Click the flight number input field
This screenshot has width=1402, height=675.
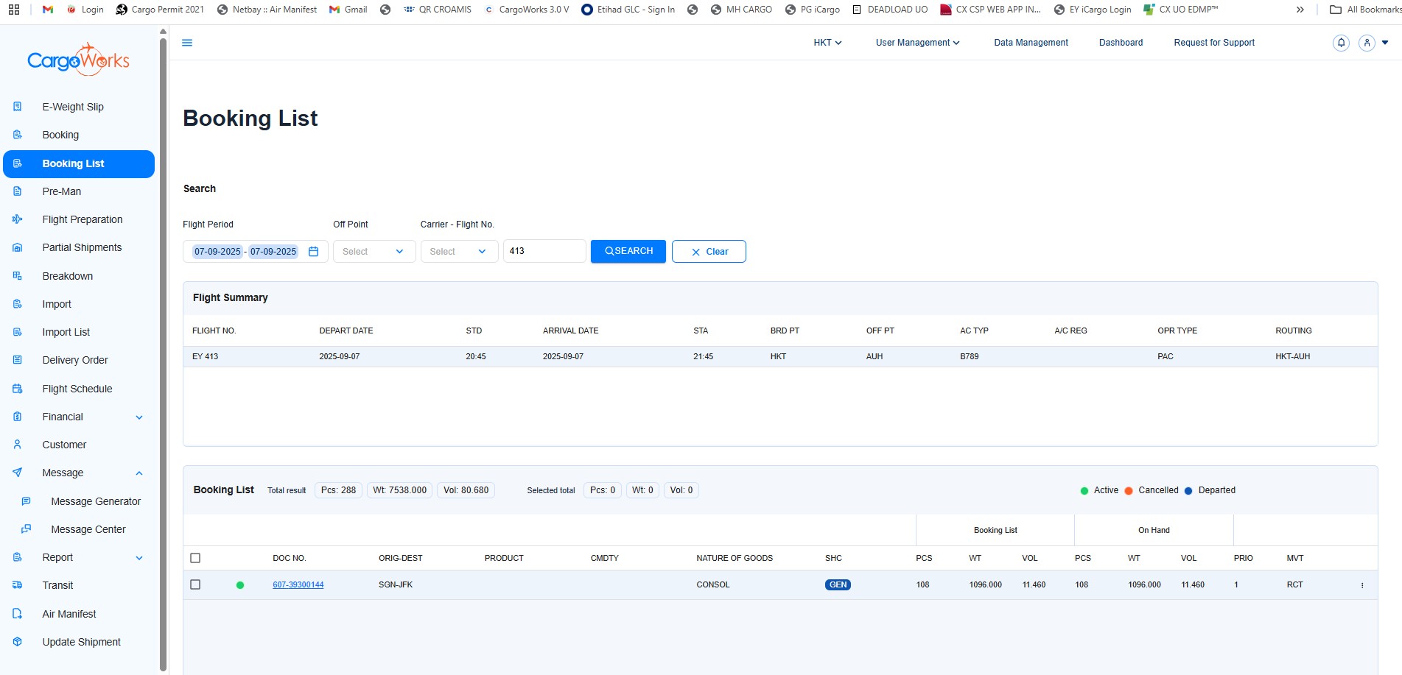tap(544, 251)
